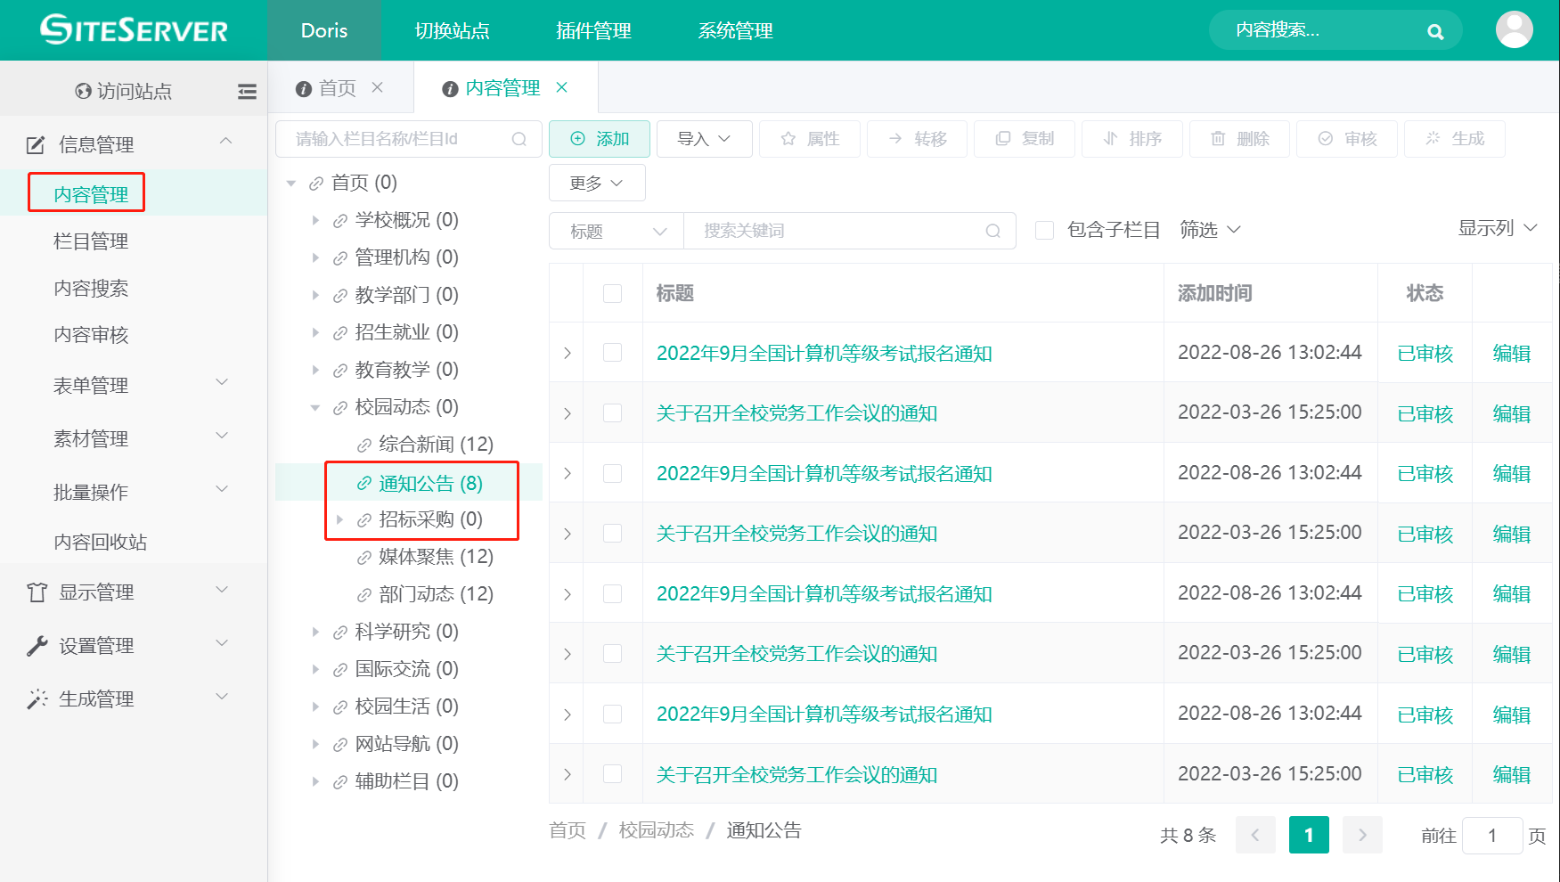Click the 前往 page number input field
The image size is (1560, 882).
pyautogui.click(x=1493, y=835)
